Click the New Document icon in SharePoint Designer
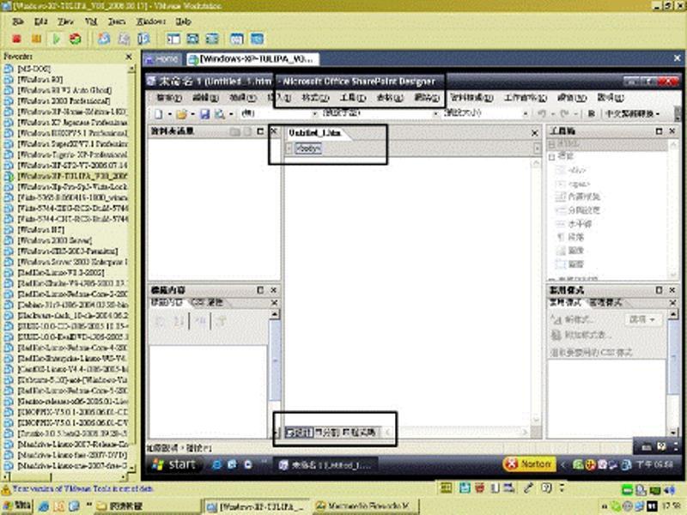 click(159, 114)
